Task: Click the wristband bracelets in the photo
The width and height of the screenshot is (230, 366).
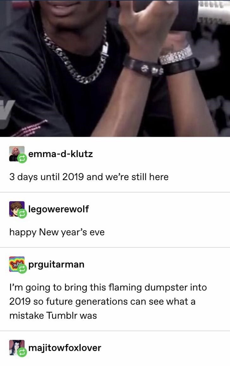Action: tap(161, 62)
